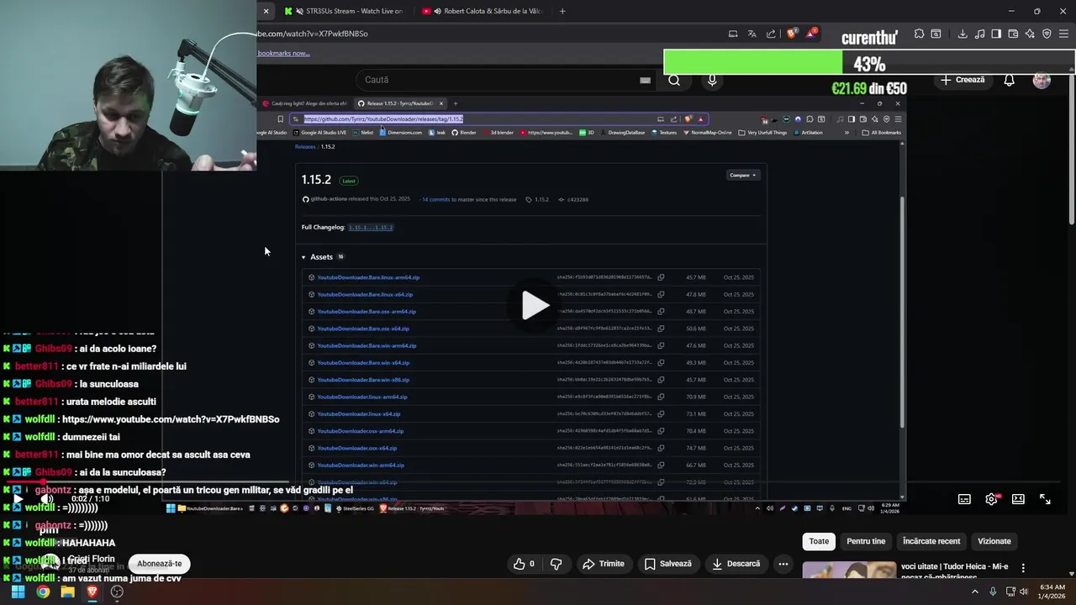This screenshot has width=1076, height=605.
Task: Open browser extensions puzzle icon
Action: (x=919, y=34)
